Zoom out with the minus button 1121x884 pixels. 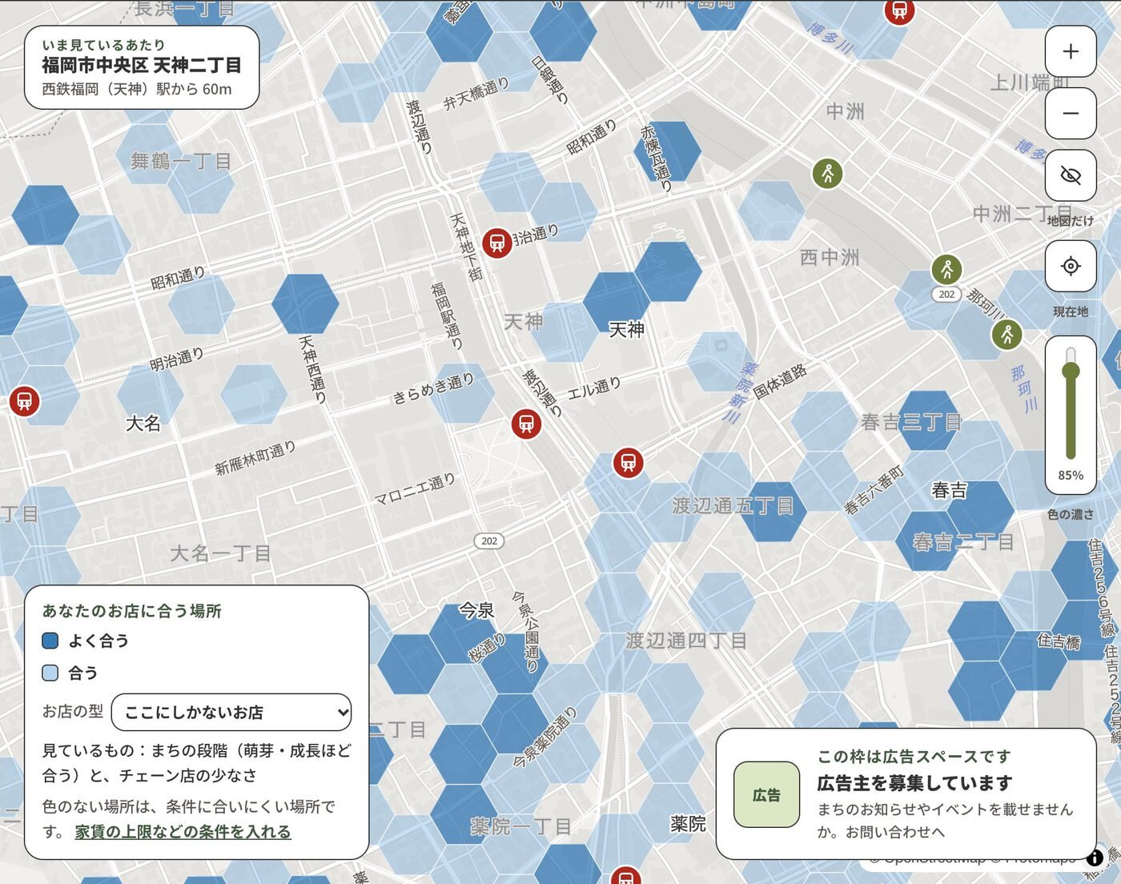1071,114
